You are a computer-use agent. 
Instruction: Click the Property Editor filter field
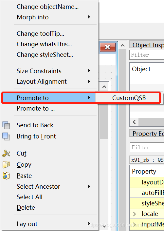tap(147, 147)
